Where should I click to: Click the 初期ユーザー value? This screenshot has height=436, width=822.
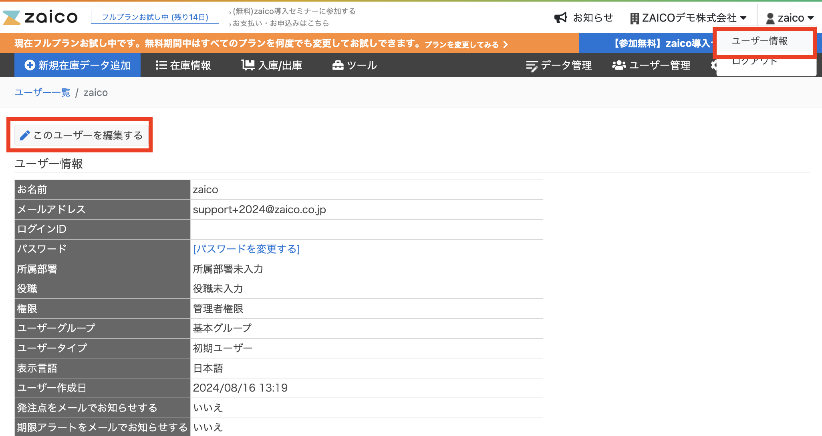coord(223,348)
